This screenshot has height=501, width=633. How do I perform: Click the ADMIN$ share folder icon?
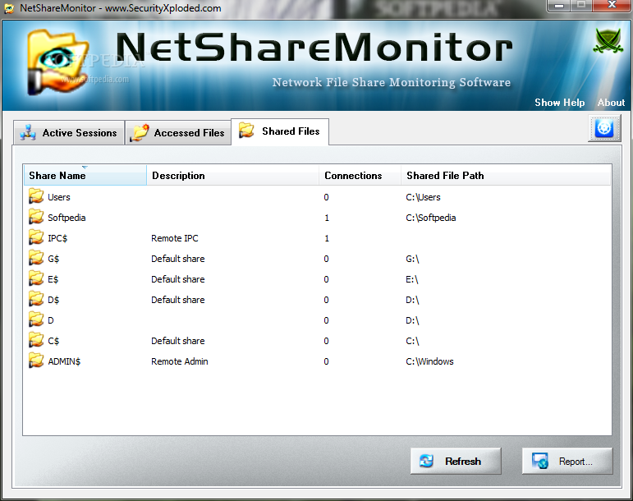point(36,361)
